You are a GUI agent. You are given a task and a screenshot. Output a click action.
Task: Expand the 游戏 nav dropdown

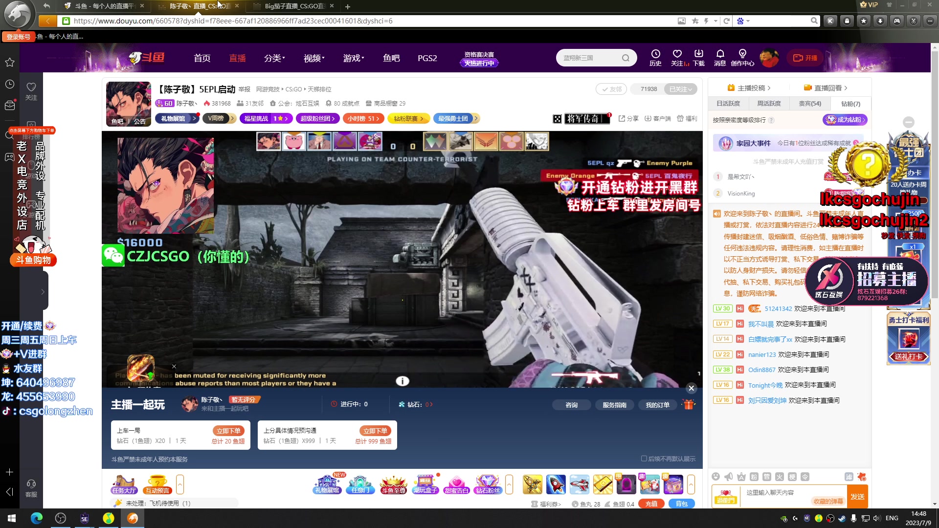point(354,58)
